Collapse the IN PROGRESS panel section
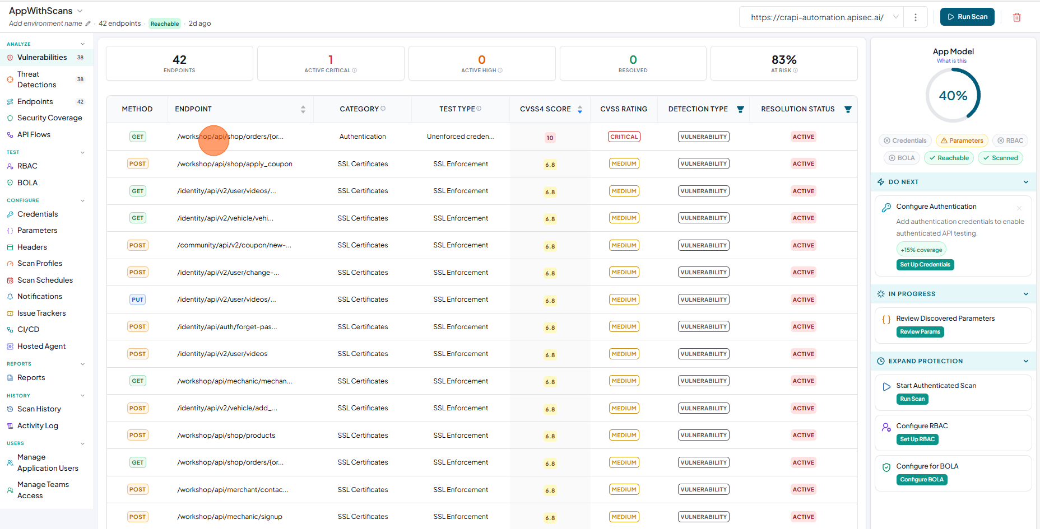 pos(1026,294)
